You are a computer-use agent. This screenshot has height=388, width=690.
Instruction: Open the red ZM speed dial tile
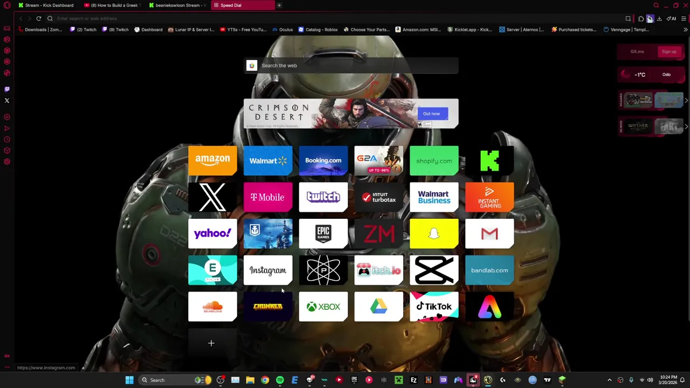378,233
